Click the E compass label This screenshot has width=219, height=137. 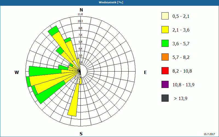pyautogui.click(x=145, y=72)
